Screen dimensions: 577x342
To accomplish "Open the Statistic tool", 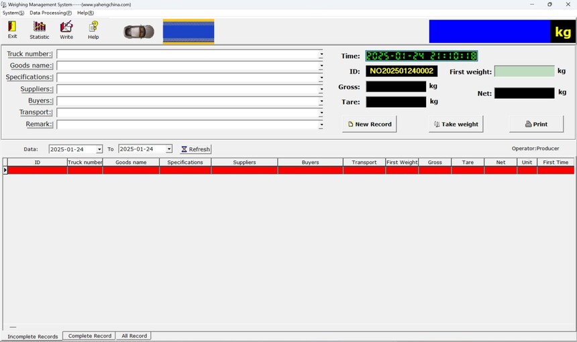I will click(x=40, y=29).
